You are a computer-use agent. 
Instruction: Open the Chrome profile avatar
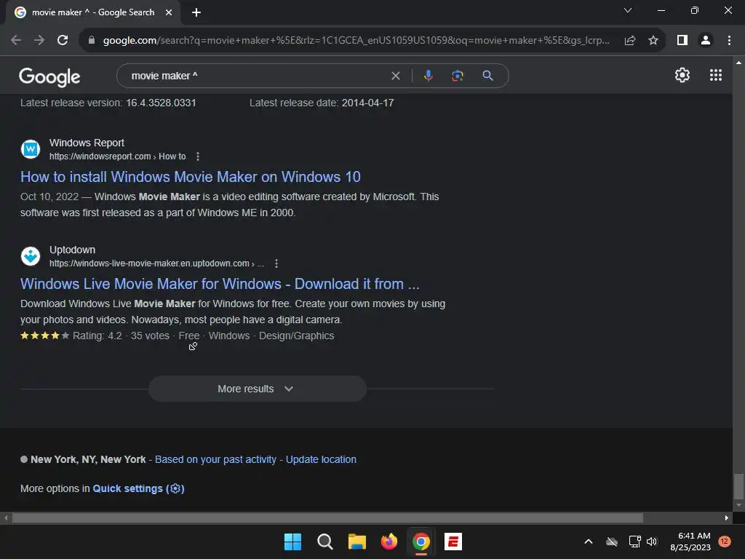coord(706,41)
